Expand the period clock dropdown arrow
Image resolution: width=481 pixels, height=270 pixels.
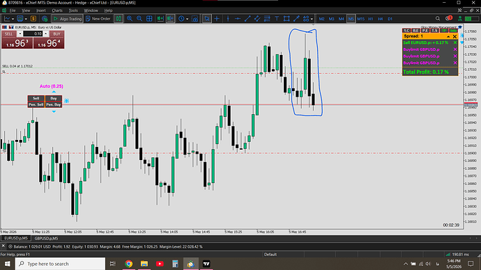187,19
